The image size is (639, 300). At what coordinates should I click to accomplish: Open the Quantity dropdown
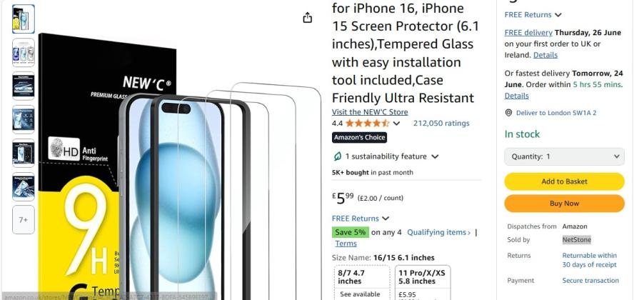click(564, 156)
